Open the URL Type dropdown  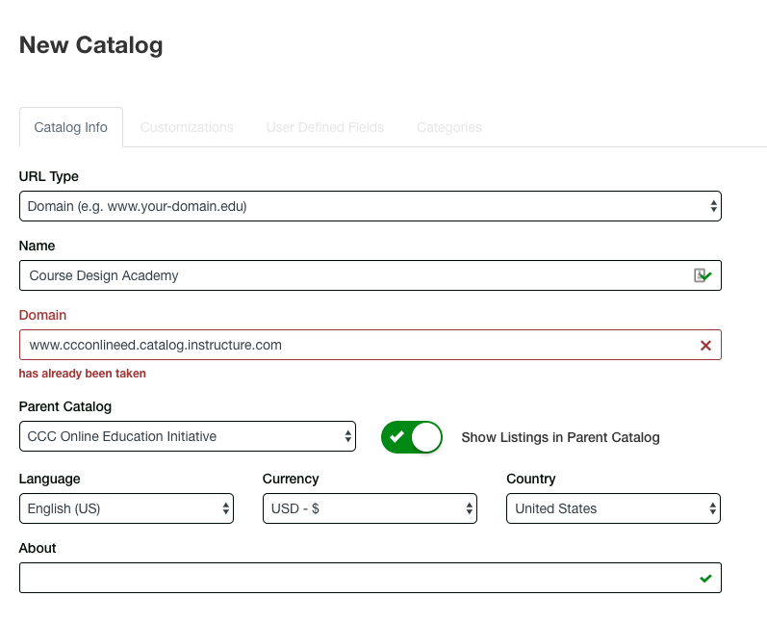[x=370, y=206]
